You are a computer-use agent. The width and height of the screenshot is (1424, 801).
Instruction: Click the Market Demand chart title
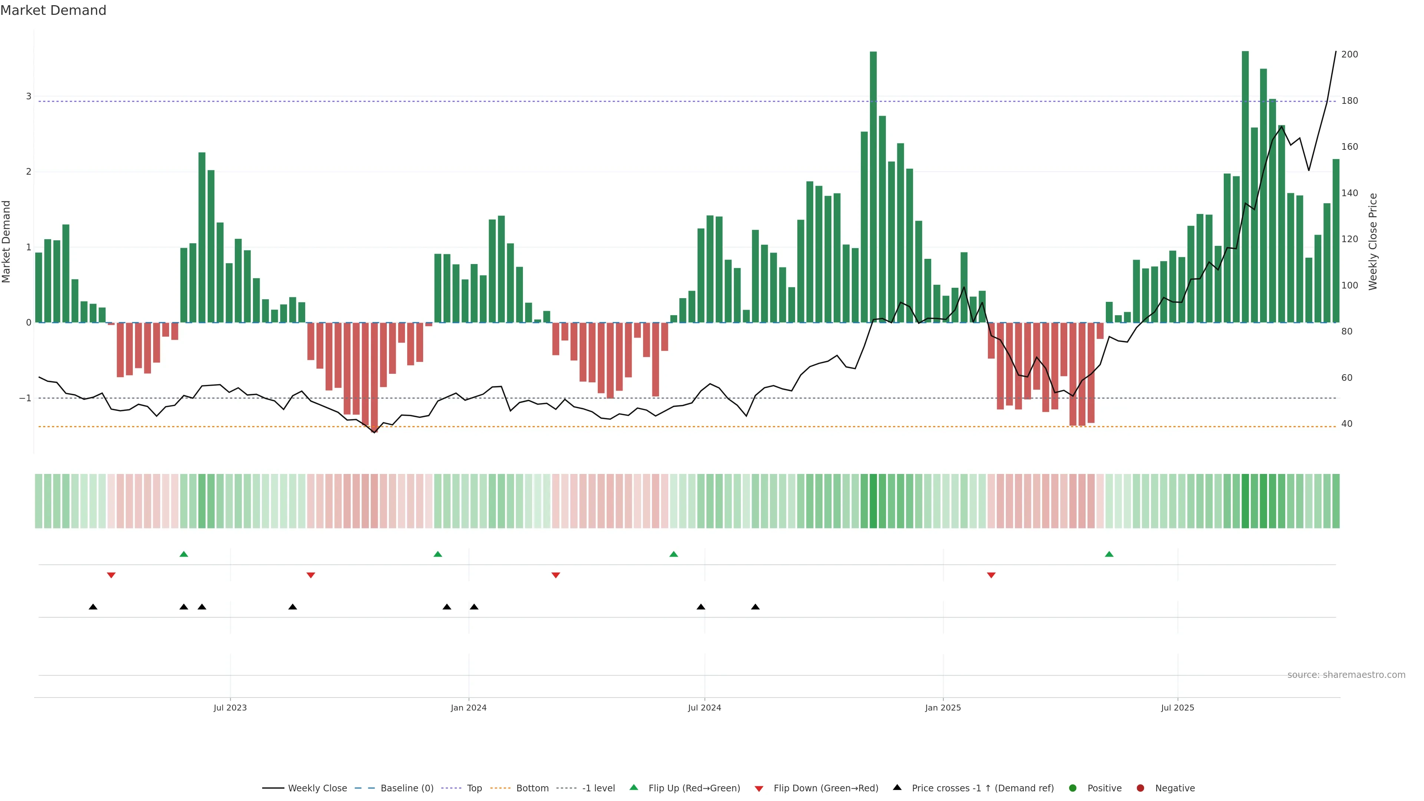[x=53, y=10]
